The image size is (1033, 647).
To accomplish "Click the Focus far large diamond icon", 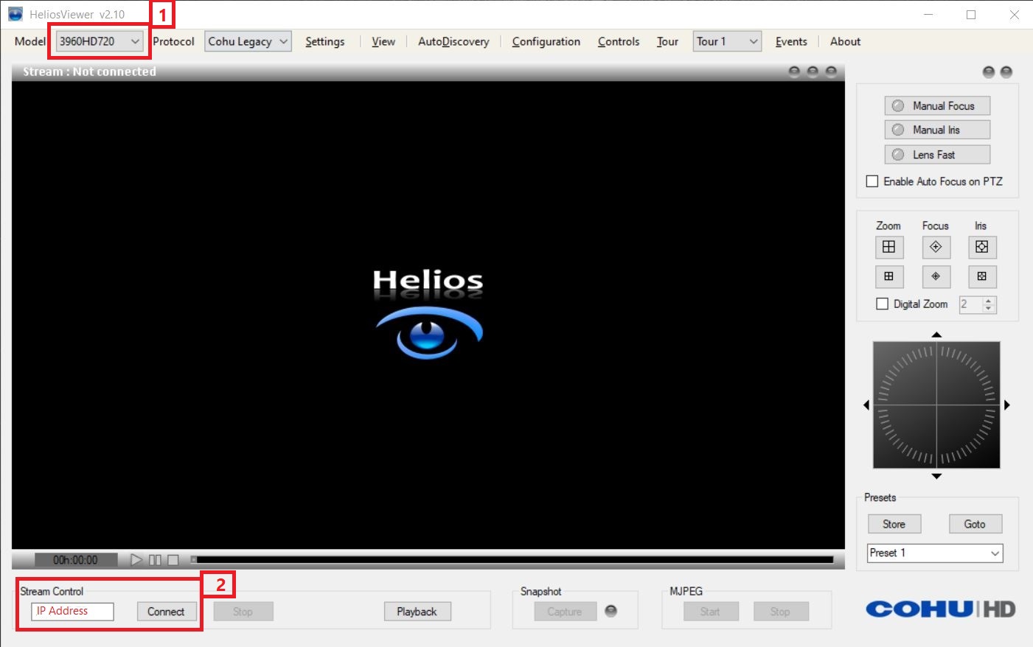I will [x=936, y=247].
